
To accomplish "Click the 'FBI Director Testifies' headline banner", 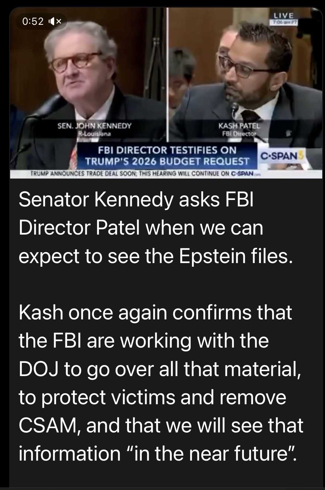I will click(167, 156).
